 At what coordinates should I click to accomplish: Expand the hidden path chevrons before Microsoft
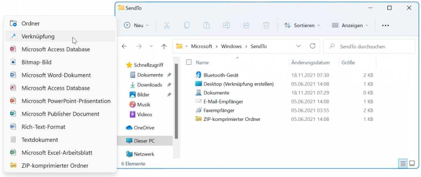point(186,46)
